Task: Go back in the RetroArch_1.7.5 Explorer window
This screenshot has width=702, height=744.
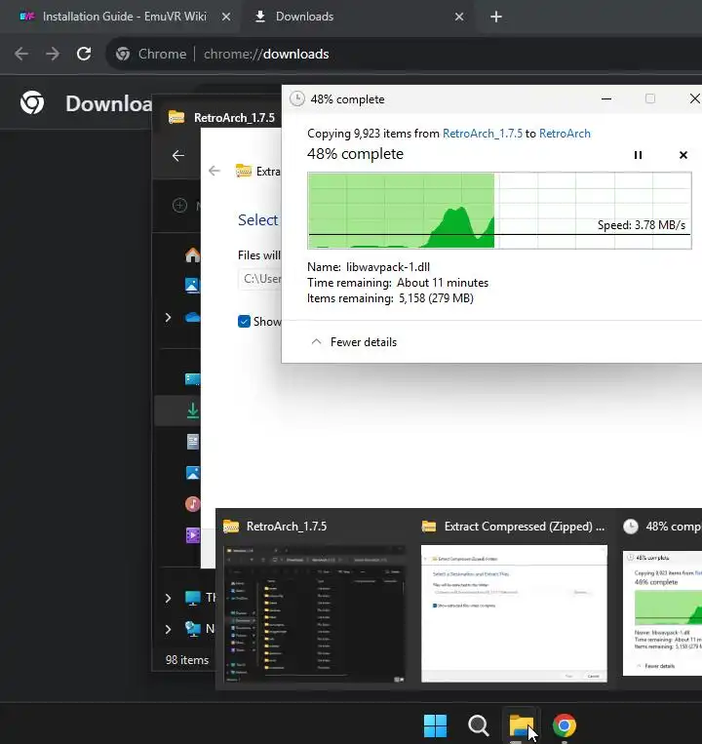Action: point(178,156)
